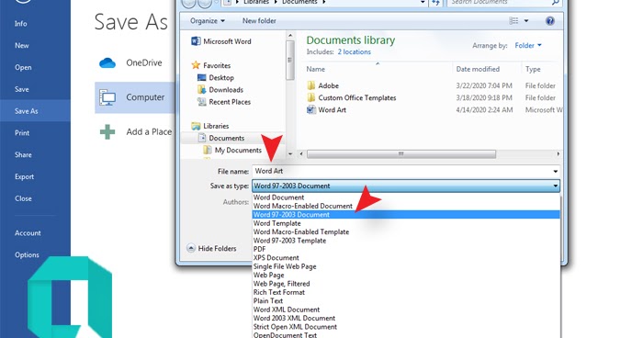Choose Word Macro-Enabled Document type
The image size is (643, 338).
tap(406, 206)
